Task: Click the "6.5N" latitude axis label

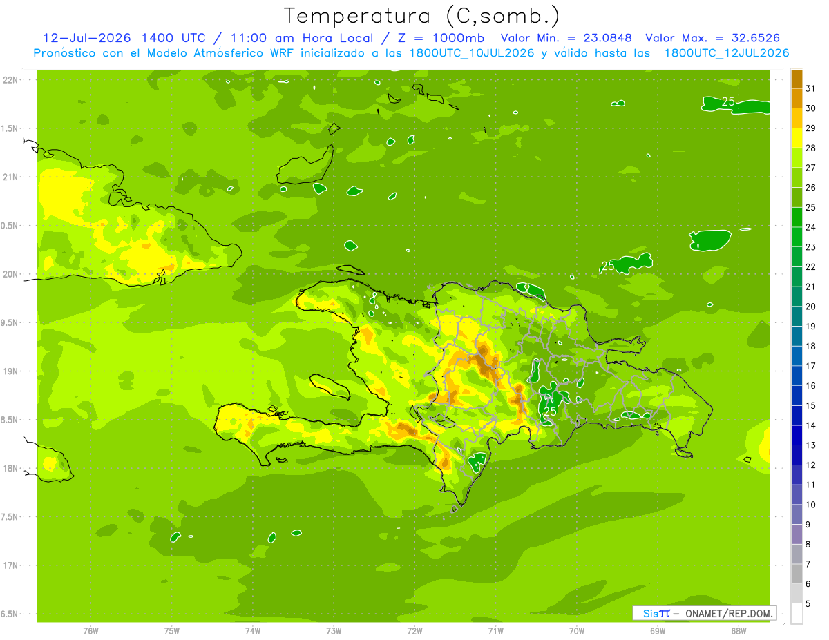Action: [10, 614]
